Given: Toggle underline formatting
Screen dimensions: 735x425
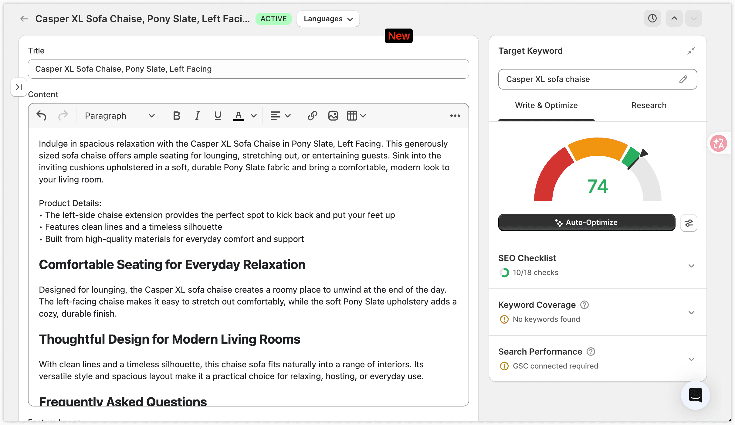Looking at the screenshot, I should [x=218, y=116].
